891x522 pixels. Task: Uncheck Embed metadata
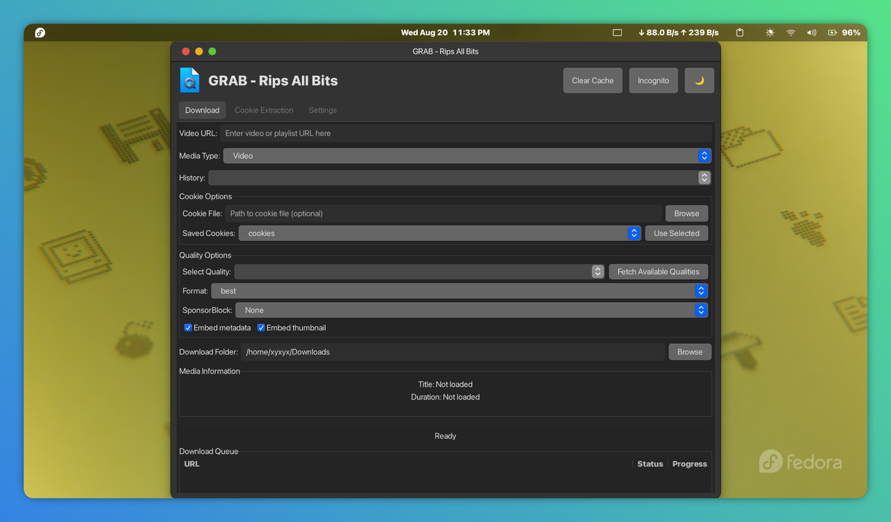[188, 327]
